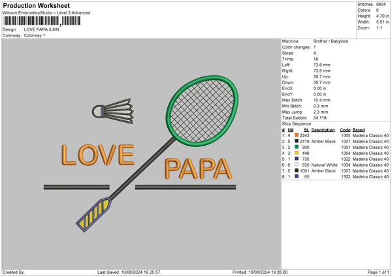
Task: Select Amber Black description in stop row 7
Action: 323,171
